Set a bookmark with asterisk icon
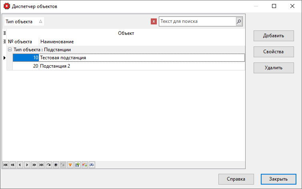This screenshot has height=189, width=302. [56, 165]
